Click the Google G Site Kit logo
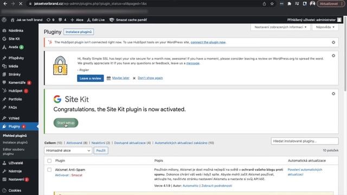This screenshot has width=347, height=195. [x=57, y=99]
